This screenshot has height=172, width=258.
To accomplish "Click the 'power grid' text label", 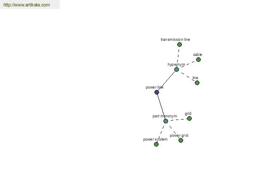I will (179, 135).
